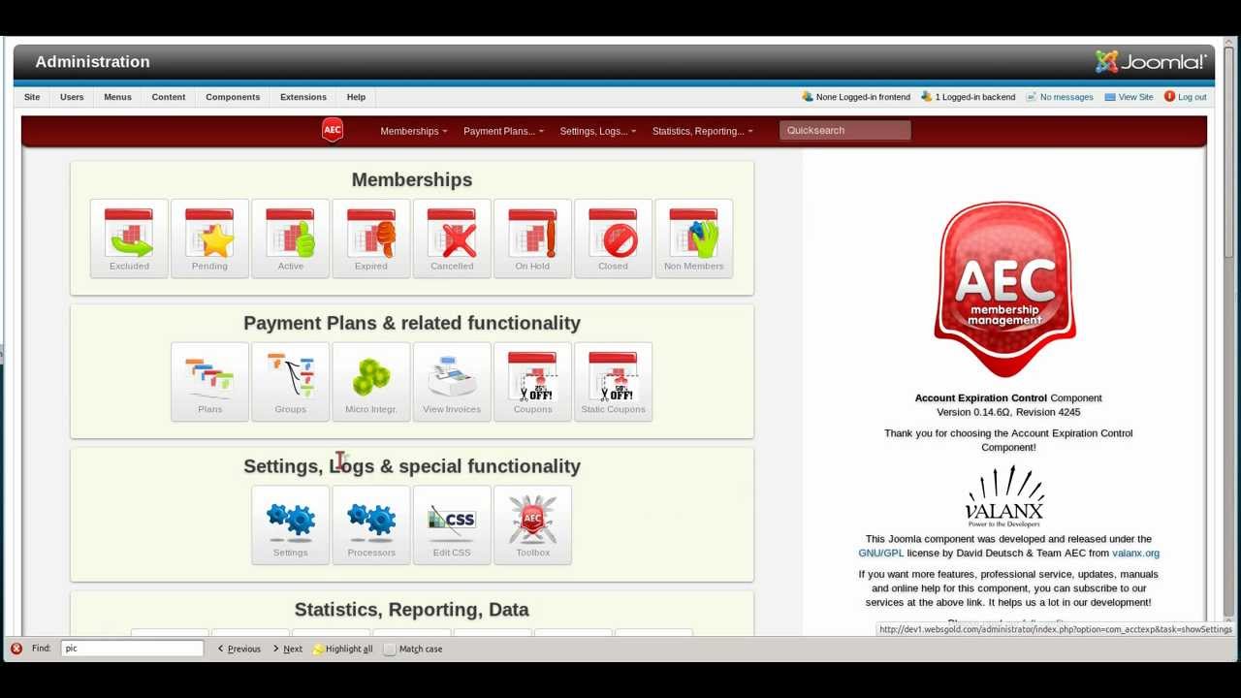Viewport: 1241px width, 698px height.
Task: Open the Excluded memberships icon
Action: (x=129, y=238)
